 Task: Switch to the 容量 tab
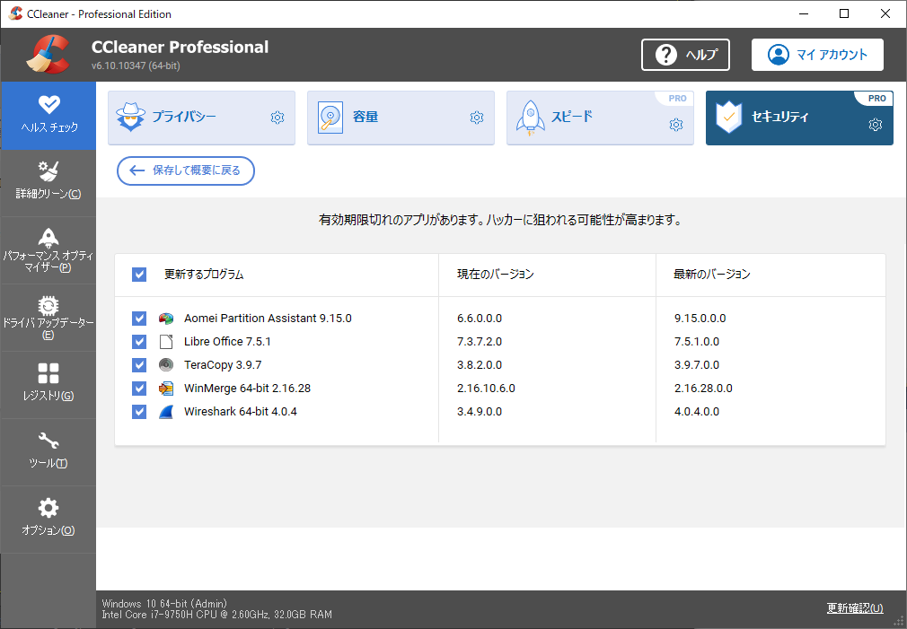click(401, 118)
